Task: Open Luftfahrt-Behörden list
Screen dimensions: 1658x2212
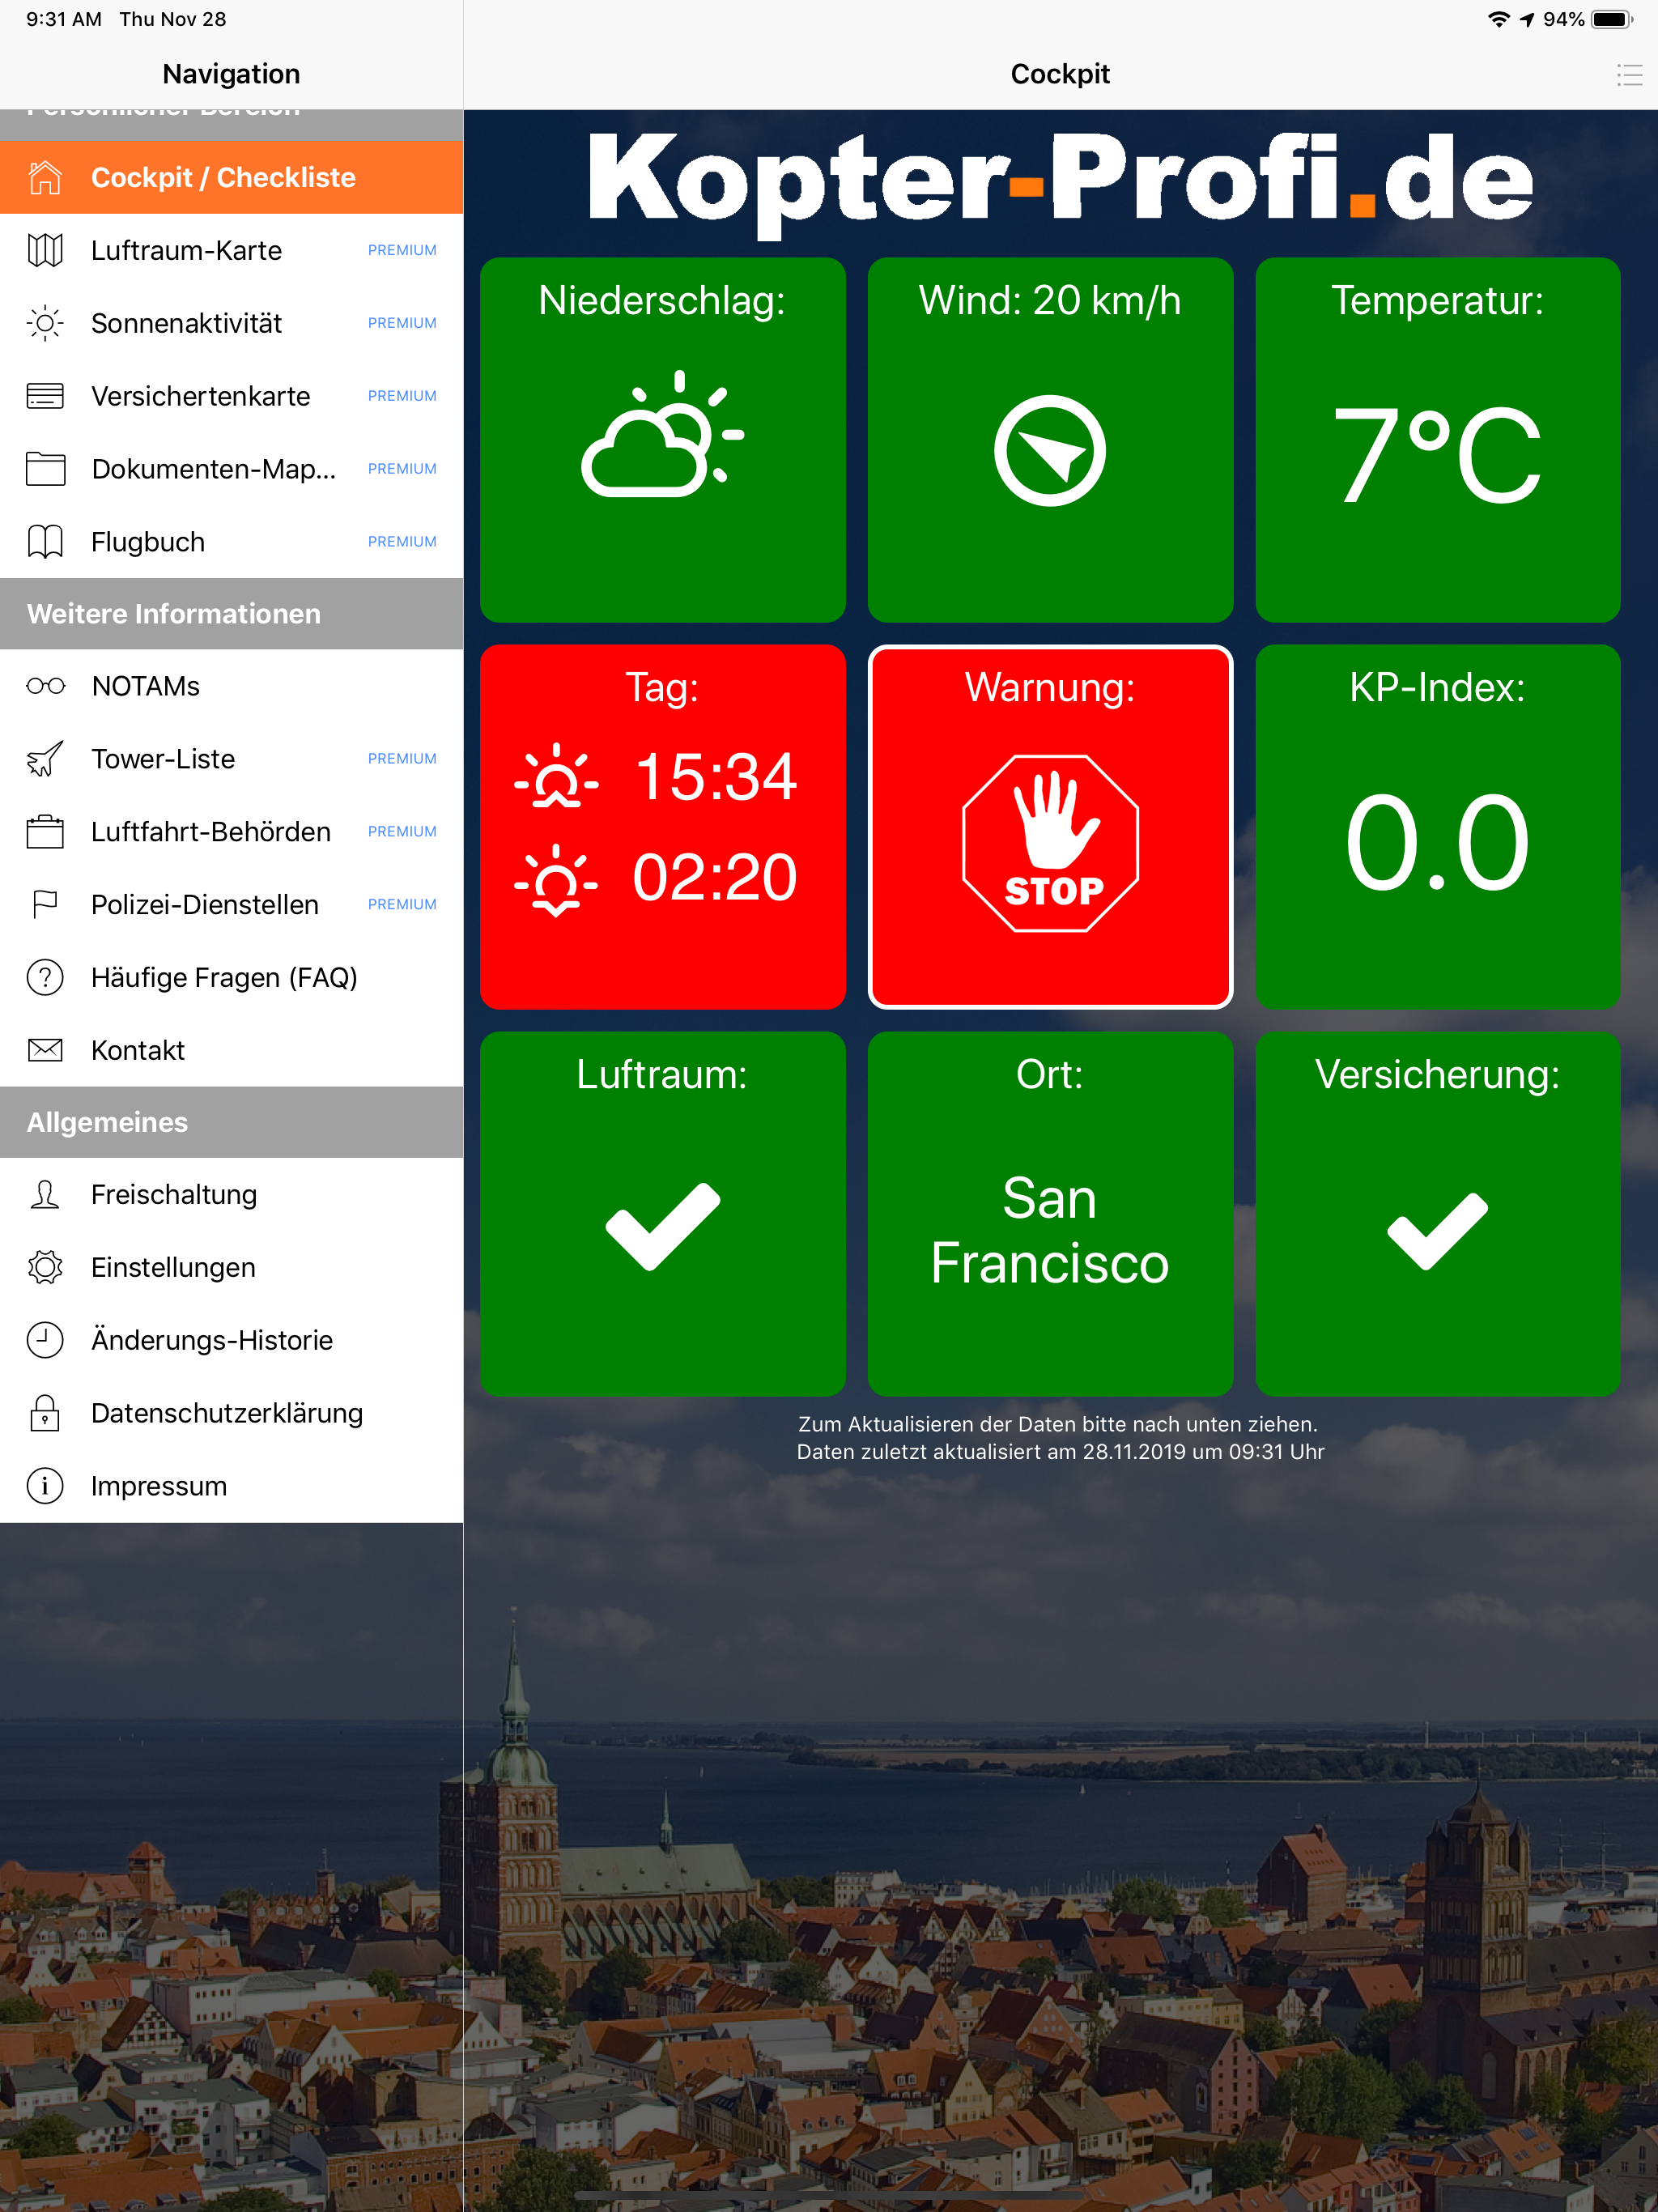Action: pyautogui.click(x=232, y=832)
